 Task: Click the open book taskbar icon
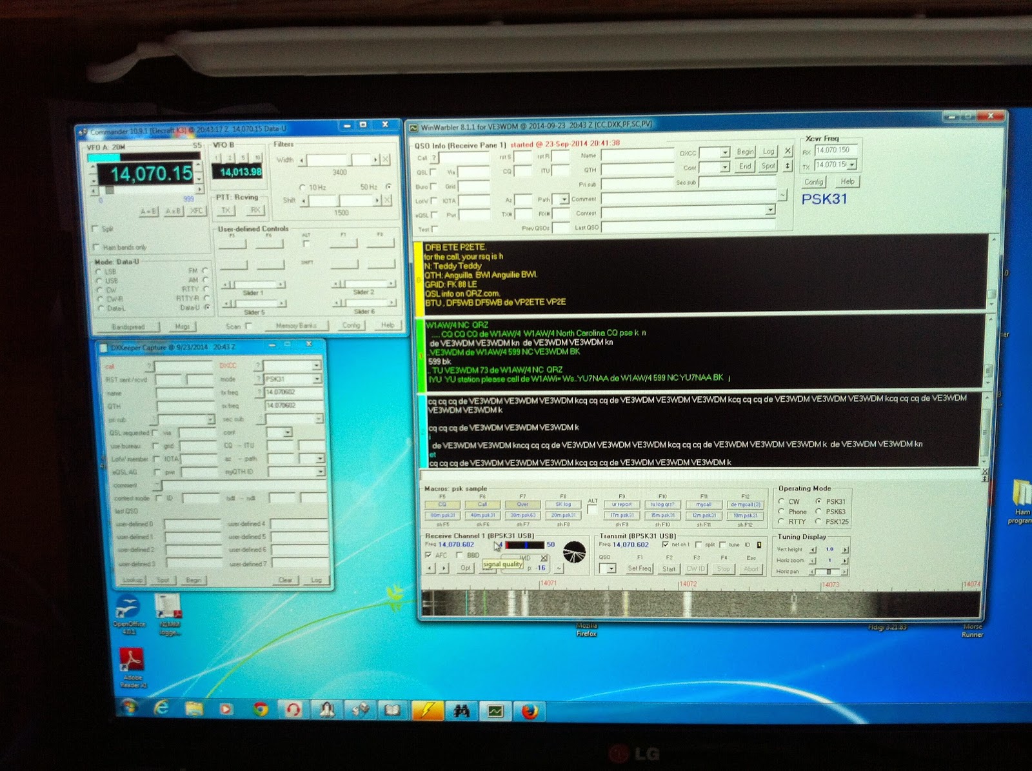(393, 710)
